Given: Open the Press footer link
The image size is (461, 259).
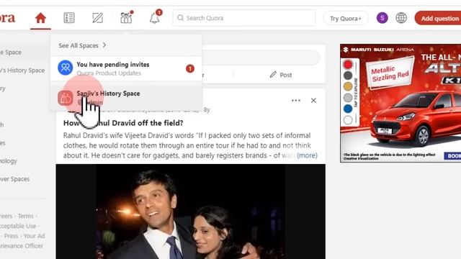Looking at the screenshot, I should click(x=12, y=236).
